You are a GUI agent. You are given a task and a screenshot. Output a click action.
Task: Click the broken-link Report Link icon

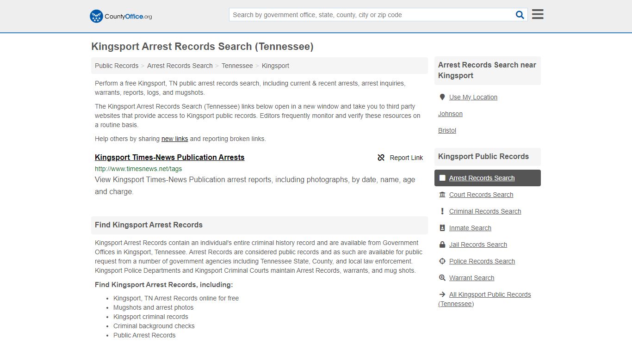[381, 158]
